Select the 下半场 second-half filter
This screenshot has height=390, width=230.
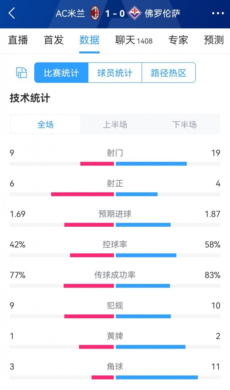pos(184,124)
